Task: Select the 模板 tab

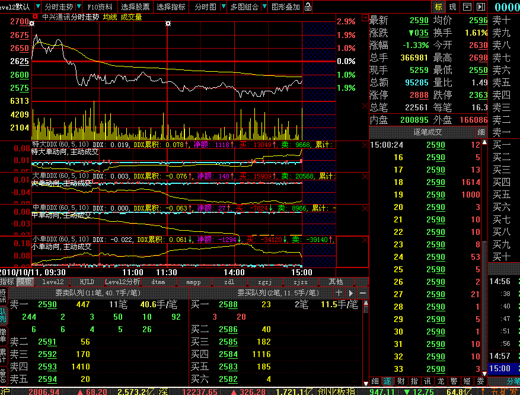Action: click(24, 282)
